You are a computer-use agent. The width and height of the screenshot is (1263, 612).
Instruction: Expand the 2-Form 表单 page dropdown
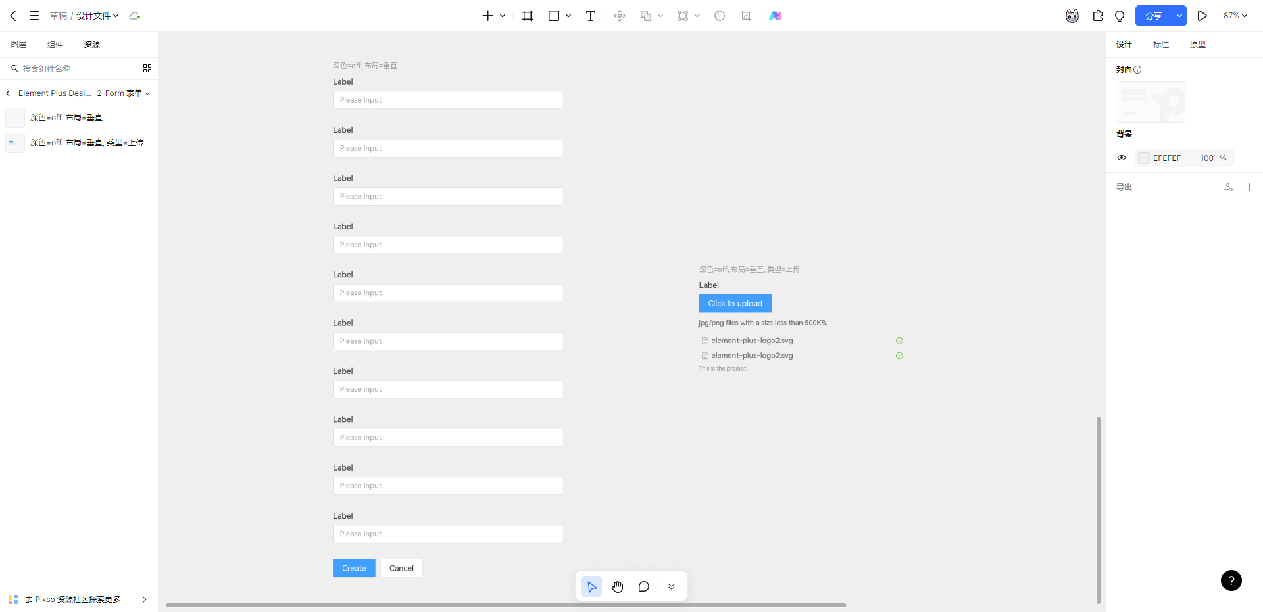coord(124,93)
